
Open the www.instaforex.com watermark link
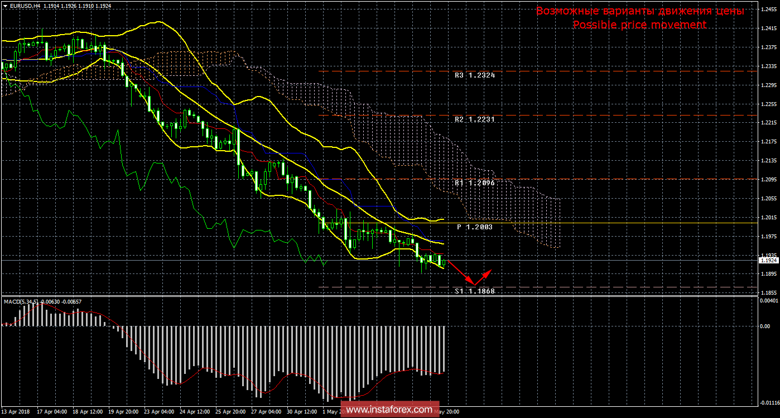(389, 410)
